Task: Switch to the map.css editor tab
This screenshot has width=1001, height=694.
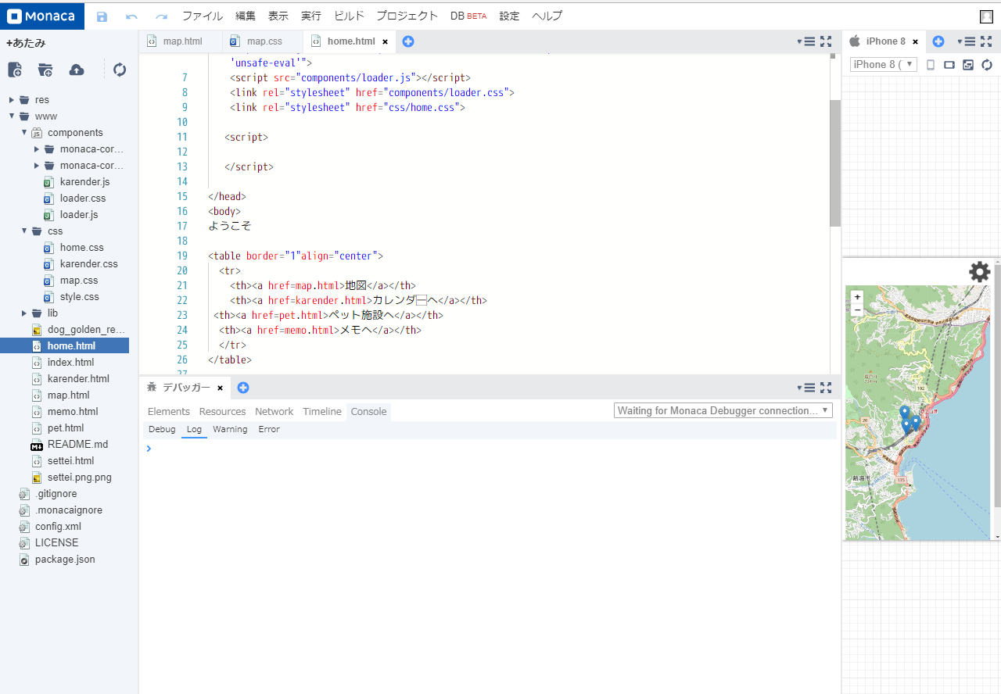Action: (x=264, y=41)
